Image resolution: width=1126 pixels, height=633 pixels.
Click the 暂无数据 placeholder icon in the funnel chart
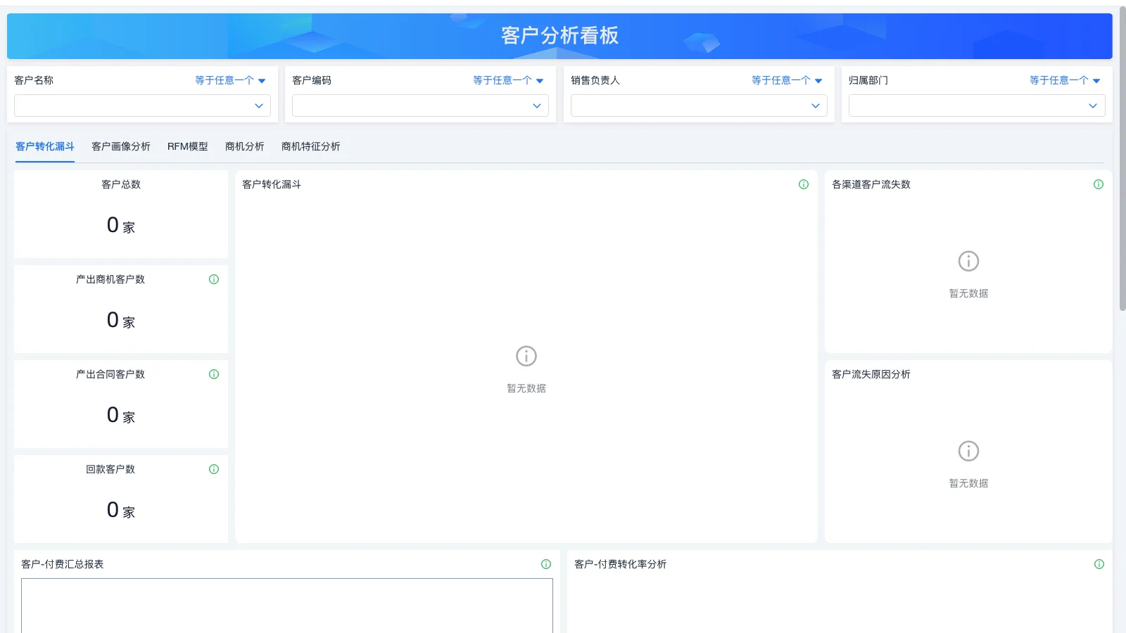[526, 355]
